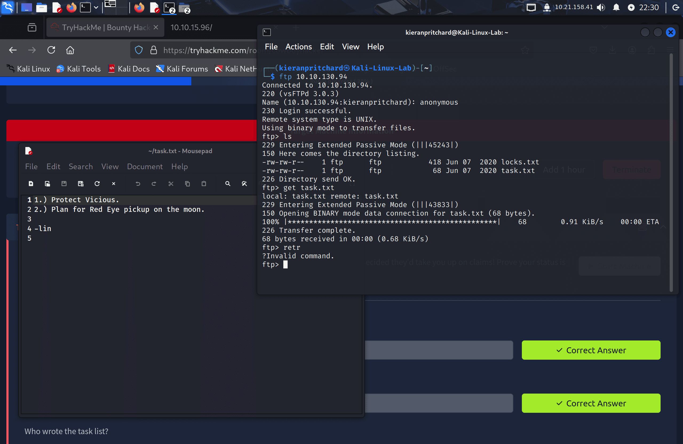683x444 pixels.
Task: Click the clock showing 22:30
Action: point(649,7)
